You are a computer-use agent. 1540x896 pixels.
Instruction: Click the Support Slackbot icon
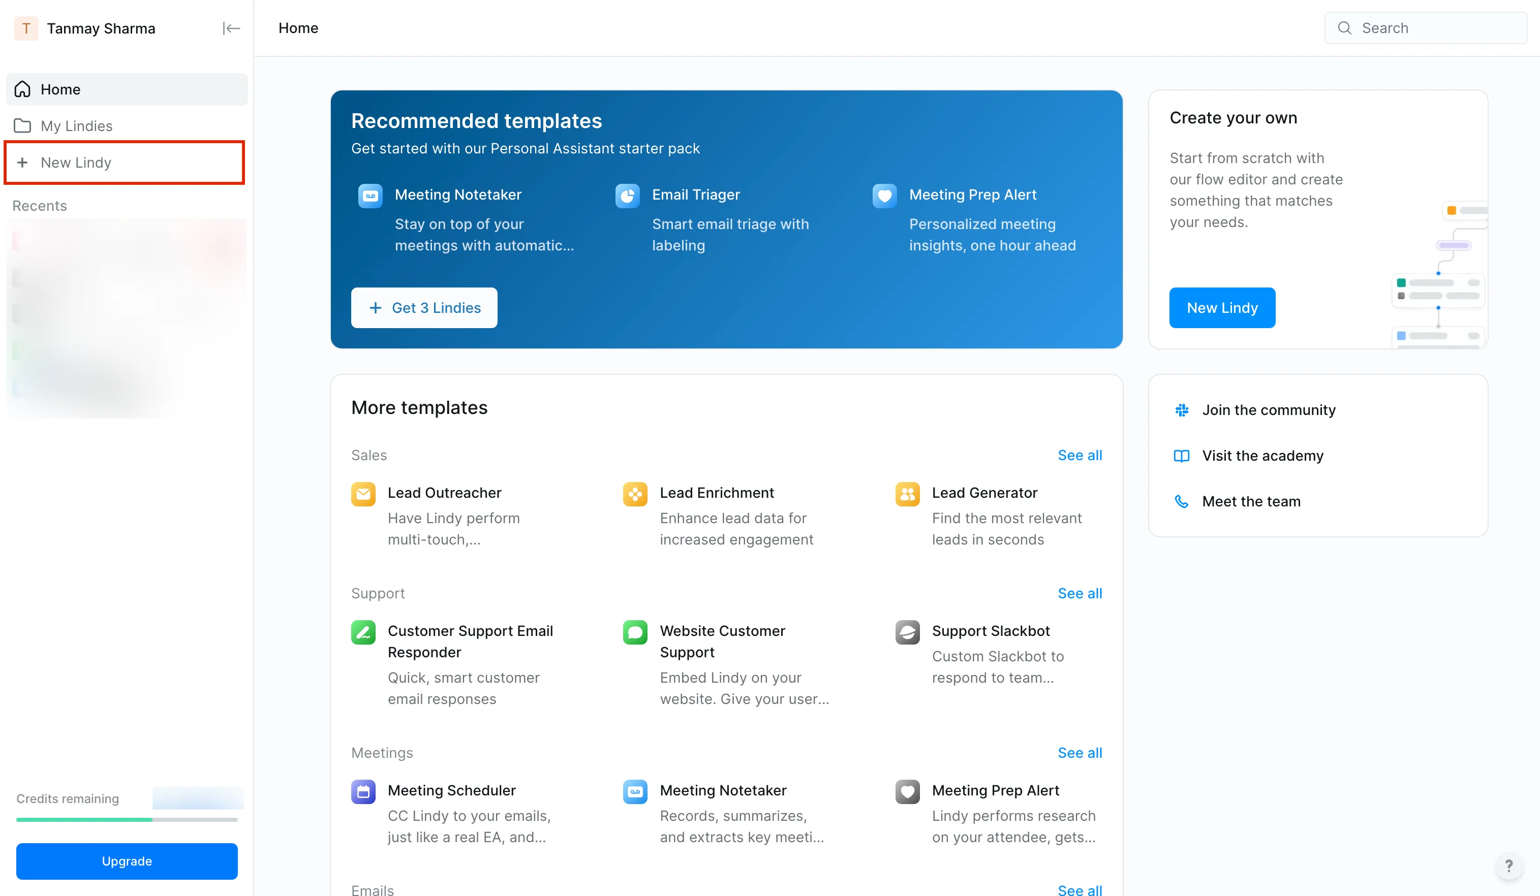pos(907,632)
